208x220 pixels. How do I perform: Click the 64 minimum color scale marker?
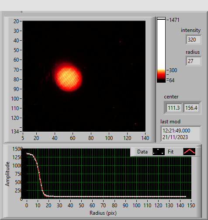(x=172, y=80)
